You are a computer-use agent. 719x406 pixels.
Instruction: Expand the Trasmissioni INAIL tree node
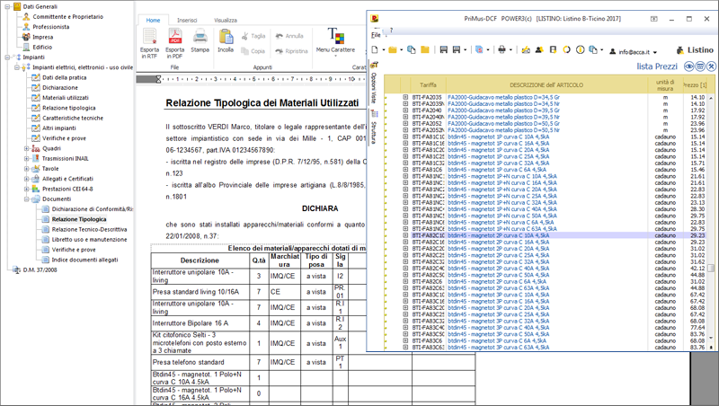click(26, 159)
